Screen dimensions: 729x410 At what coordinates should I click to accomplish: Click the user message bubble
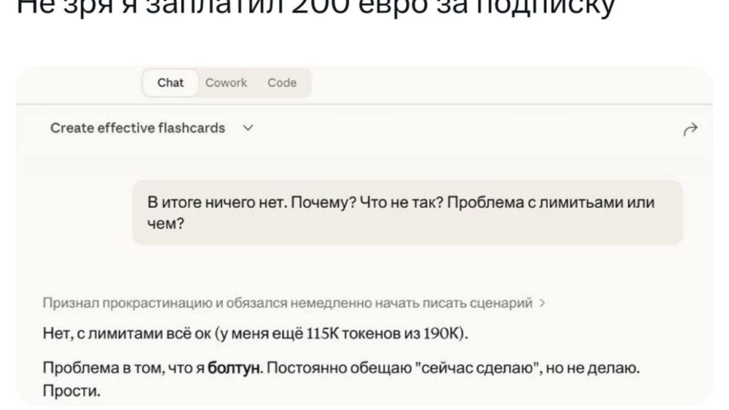pyautogui.click(x=407, y=212)
